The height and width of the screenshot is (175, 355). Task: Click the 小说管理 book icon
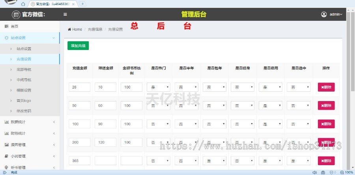click(7, 156)
